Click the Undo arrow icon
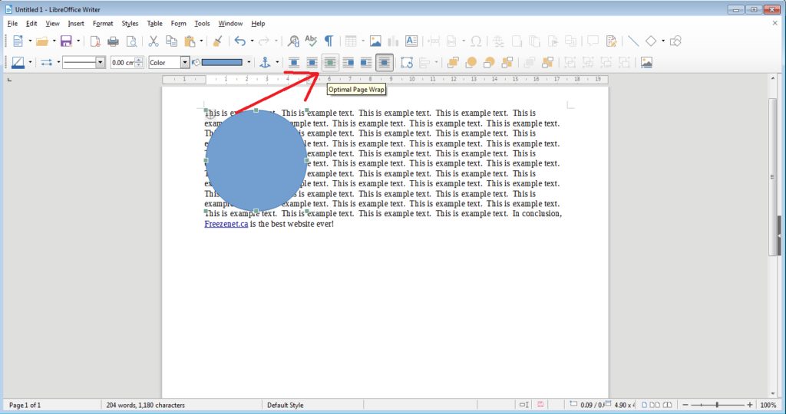 coord(239,41)
